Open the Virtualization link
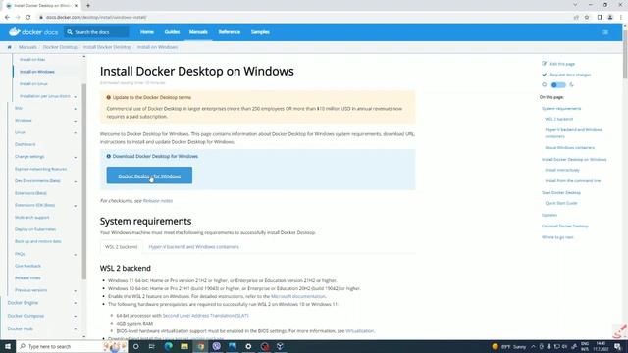 point(360,331)
